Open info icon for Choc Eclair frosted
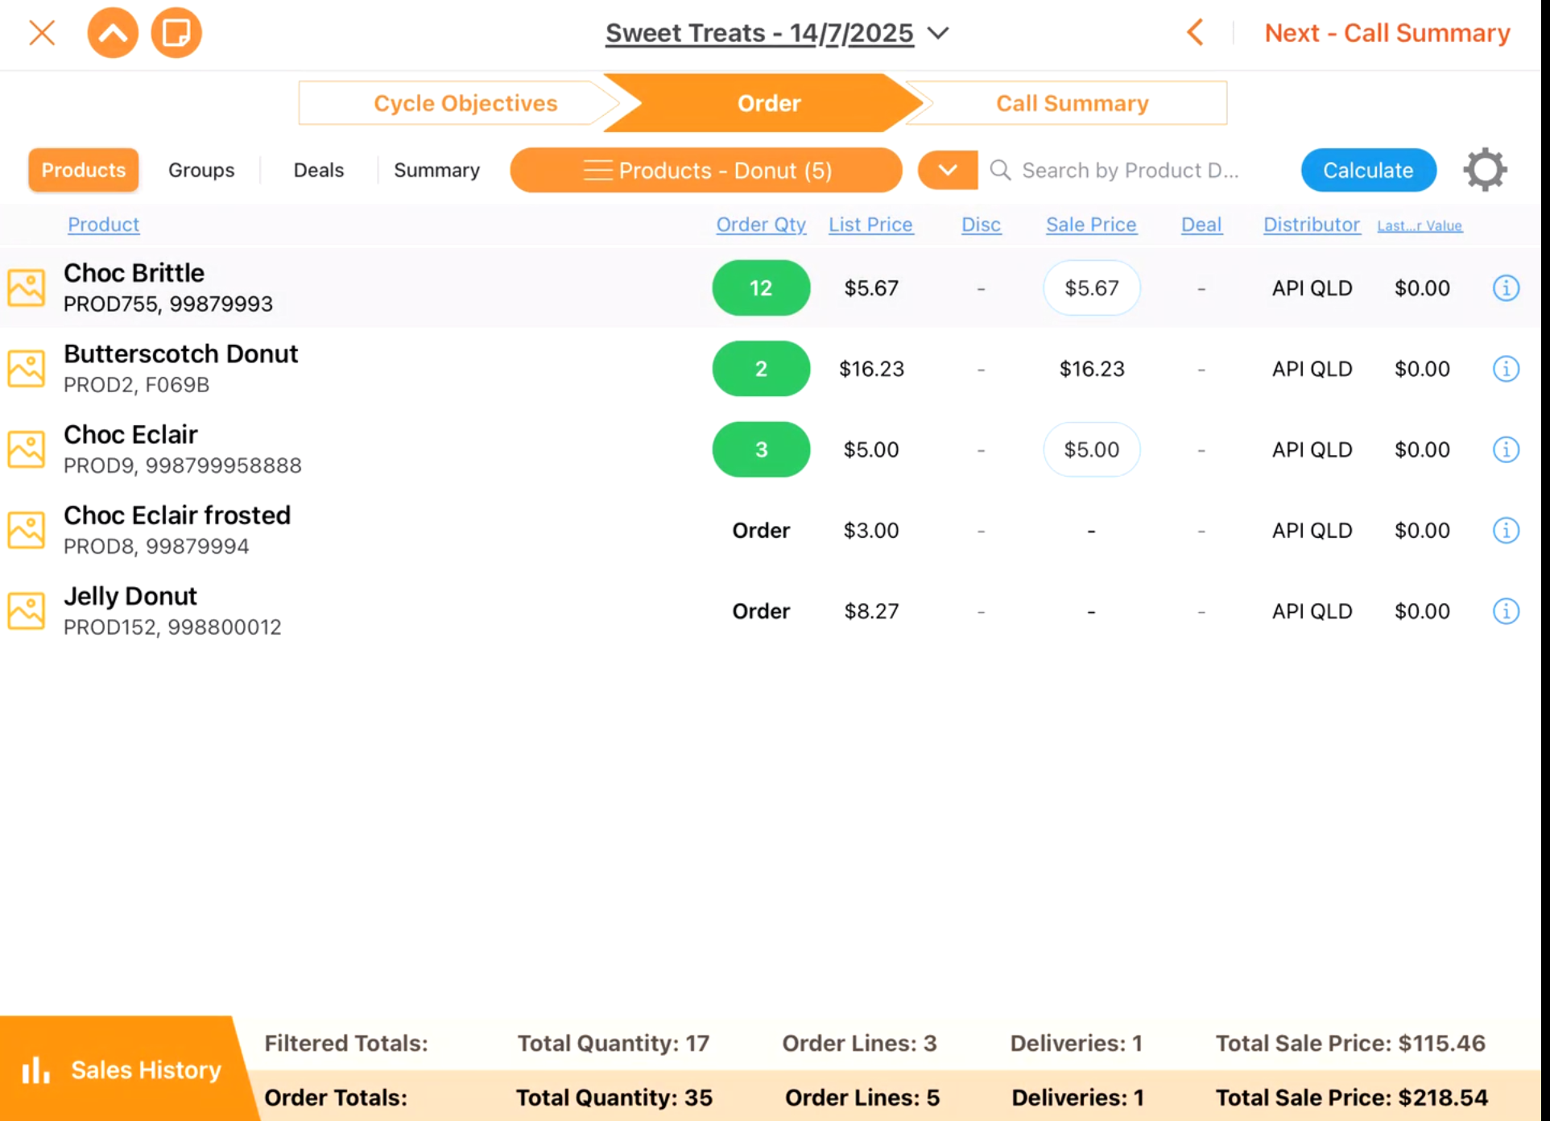The image size is (1550, 1121). tap(1506, 531)
